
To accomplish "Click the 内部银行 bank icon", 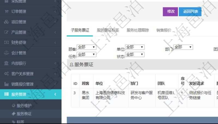I will point(6,63).
